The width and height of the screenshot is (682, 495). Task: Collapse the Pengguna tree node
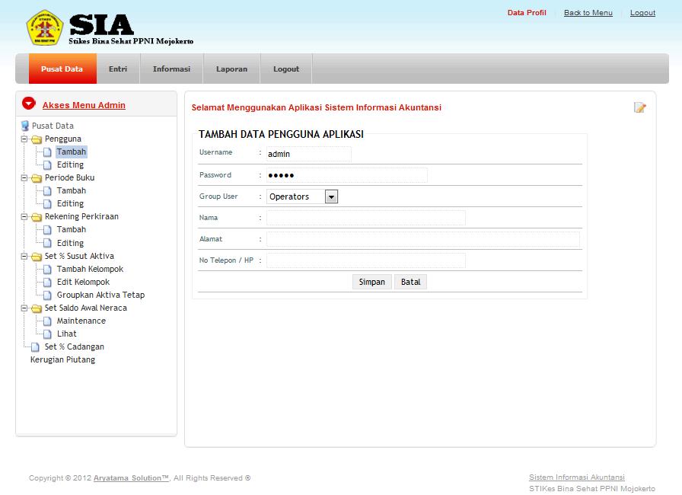(24, 139)
